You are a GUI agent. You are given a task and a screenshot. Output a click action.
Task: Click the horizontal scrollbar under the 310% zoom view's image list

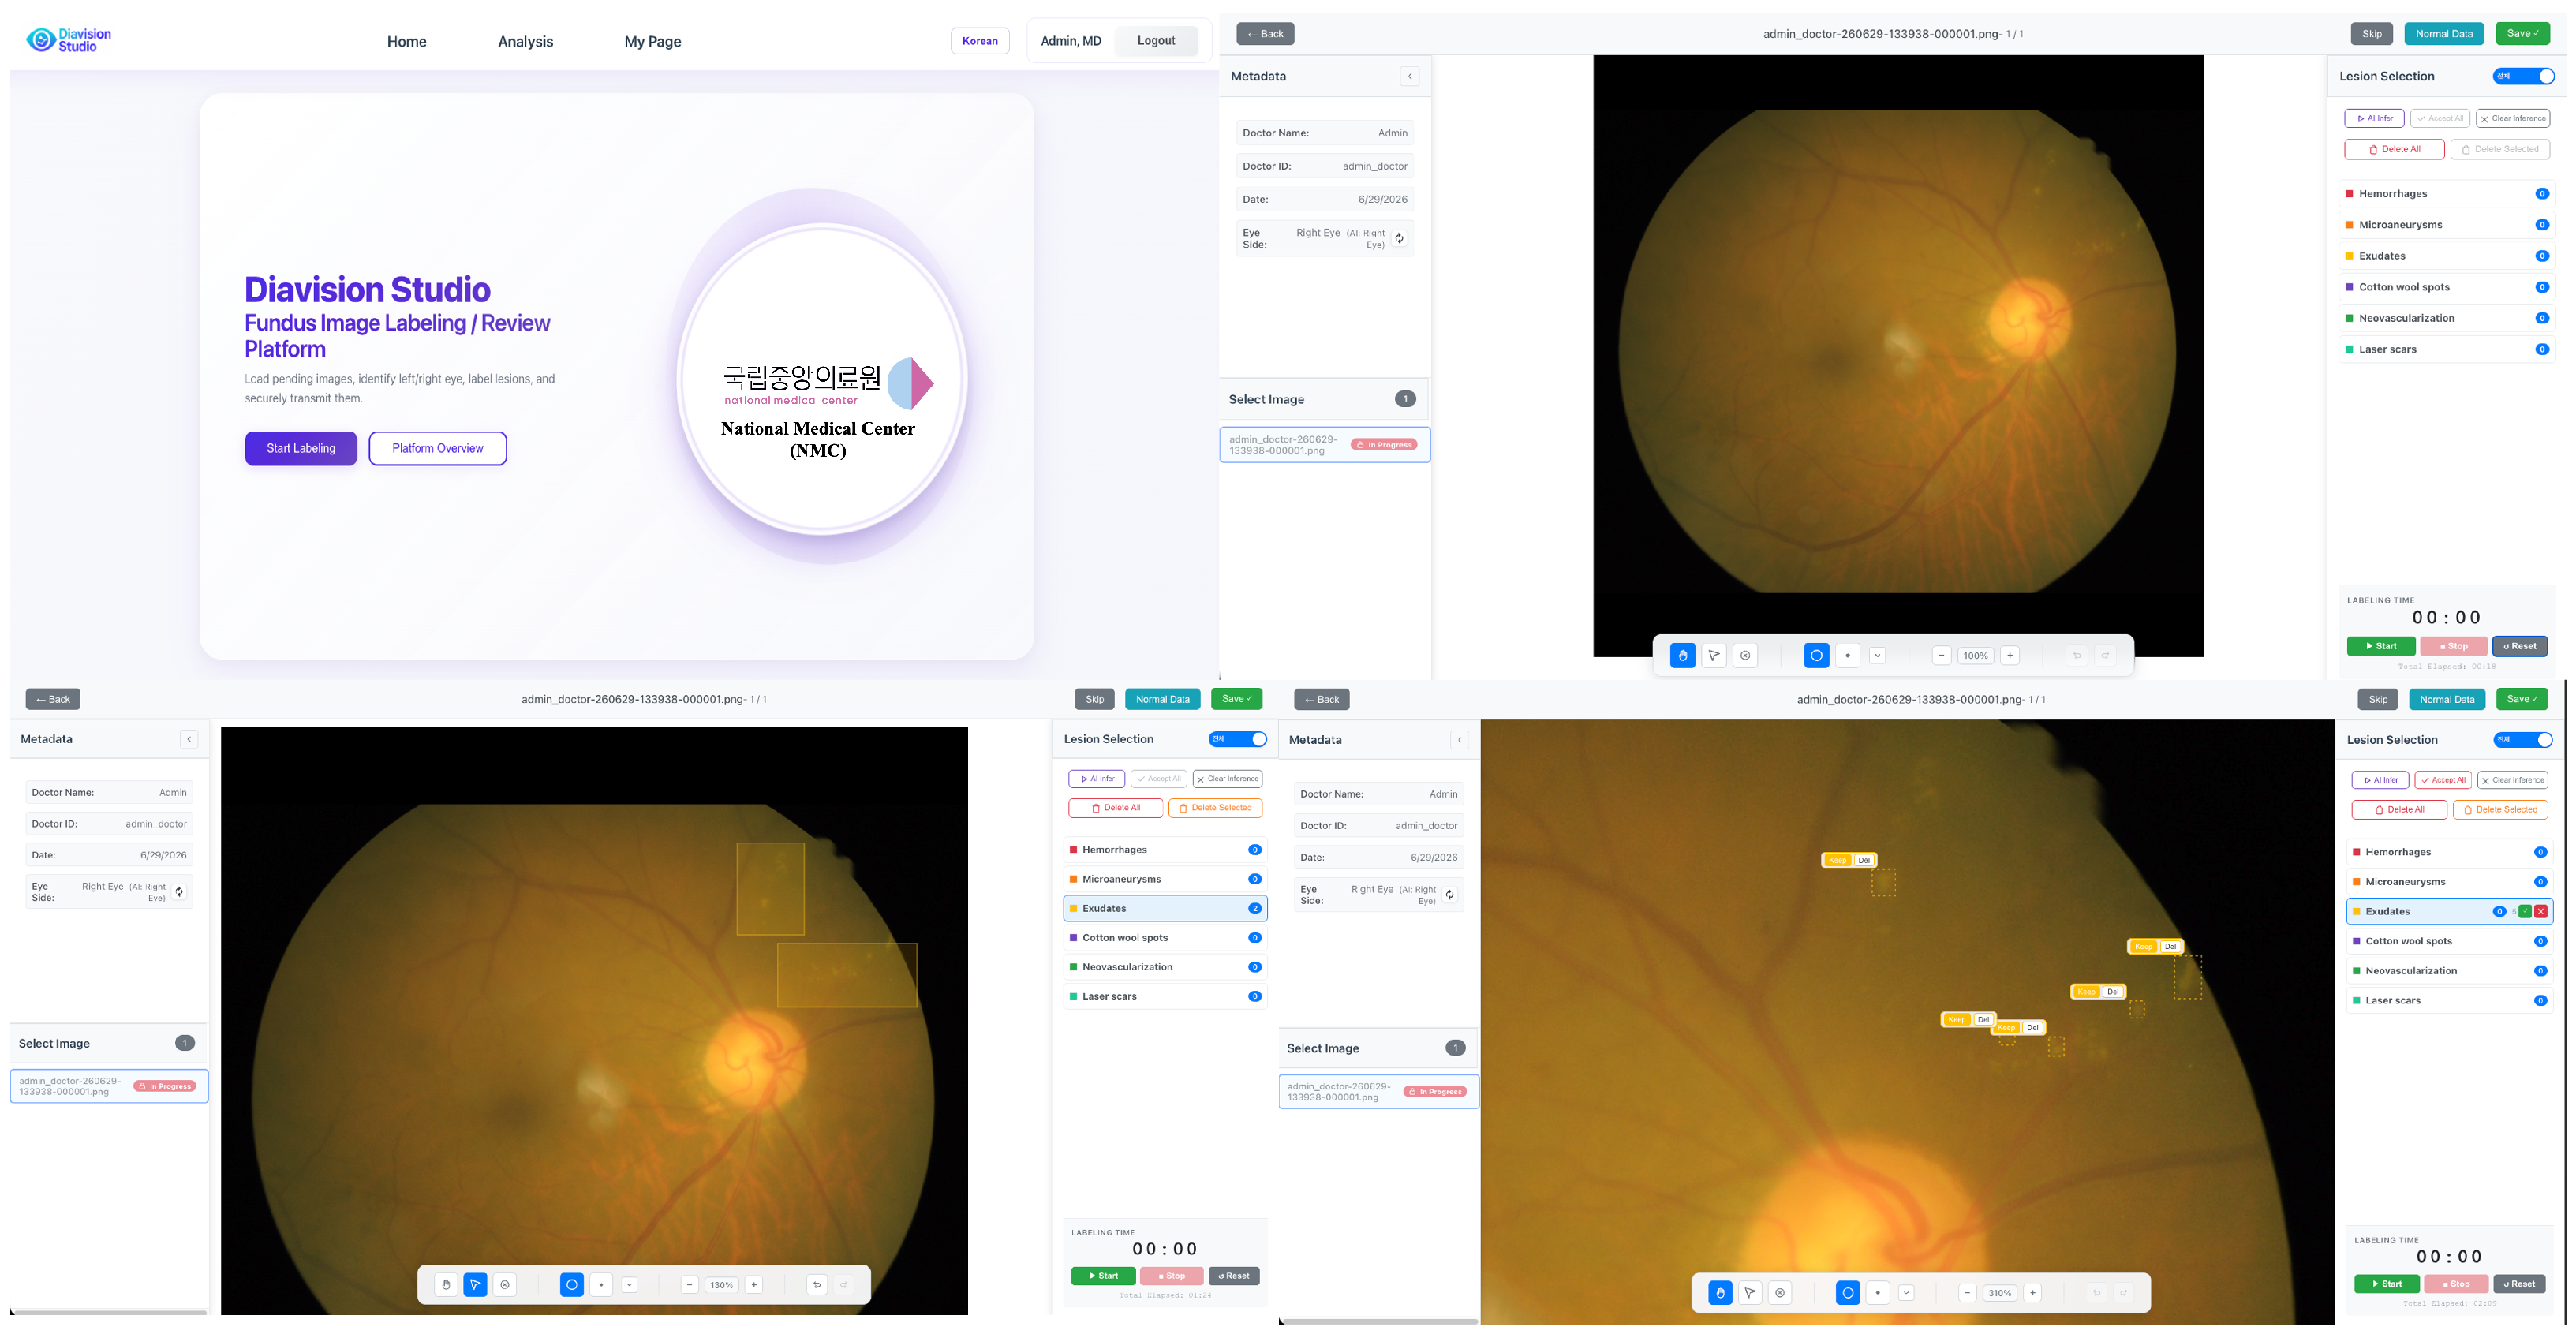pyautogui.click(x=1379, y=1322)
